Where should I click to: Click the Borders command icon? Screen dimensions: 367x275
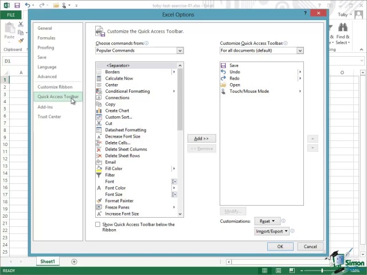click(99, 72)
